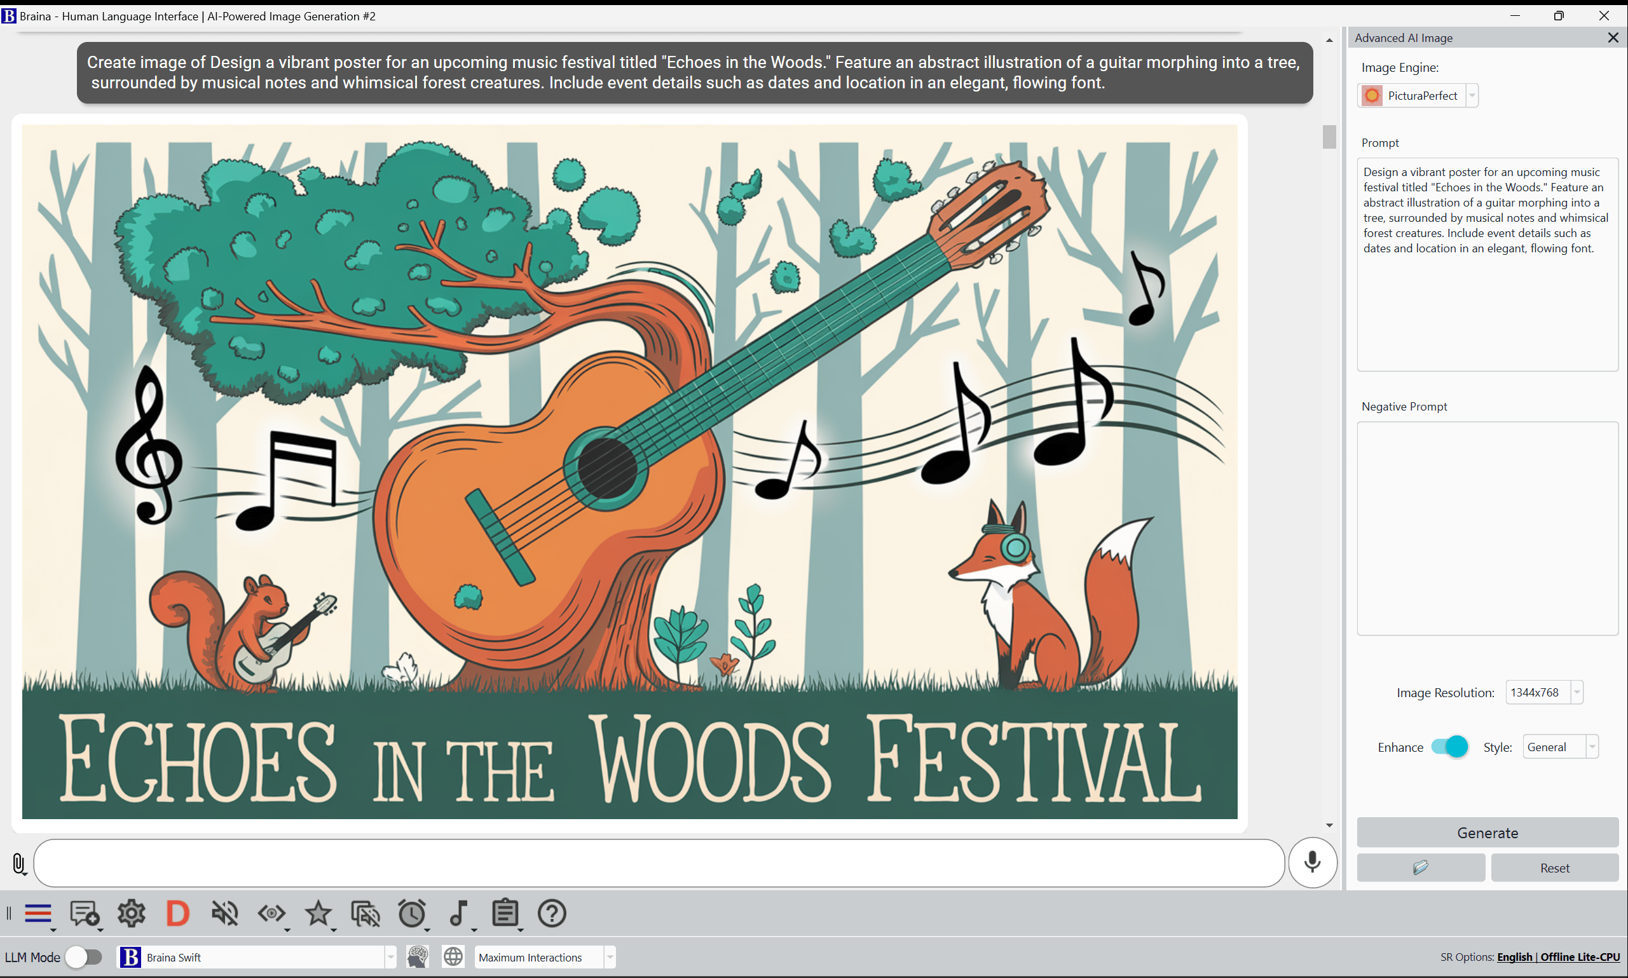Image resolution: width=1628 pixels, height=978 pixels.
Task: Open the Image Resolution 1344x768 dropdown
Action: (x=1543, y=693)
